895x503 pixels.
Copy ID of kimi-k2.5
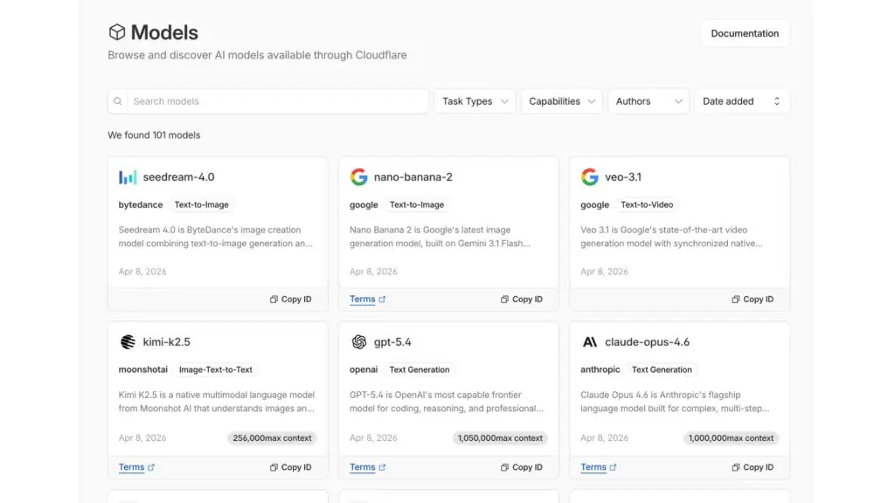click(290, 467)
